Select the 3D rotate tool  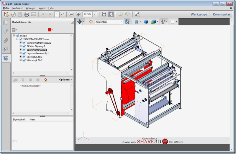79,22
